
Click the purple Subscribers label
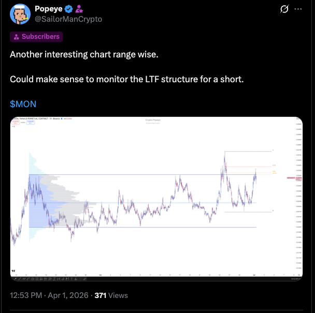(x=36, y=36)
